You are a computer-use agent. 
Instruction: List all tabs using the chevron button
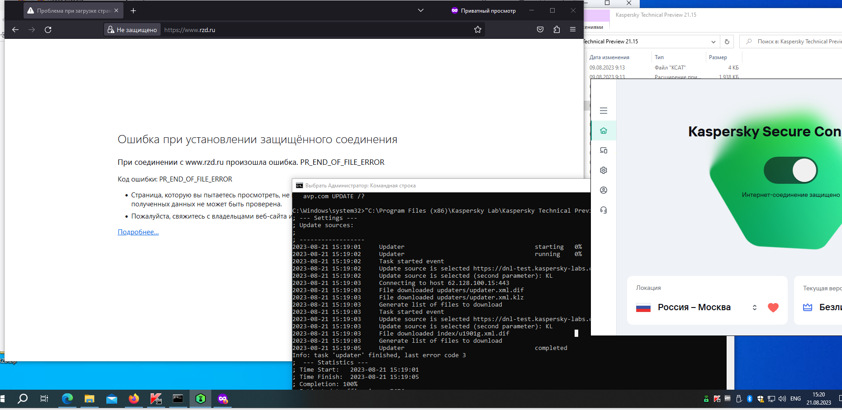click(421, 10)
